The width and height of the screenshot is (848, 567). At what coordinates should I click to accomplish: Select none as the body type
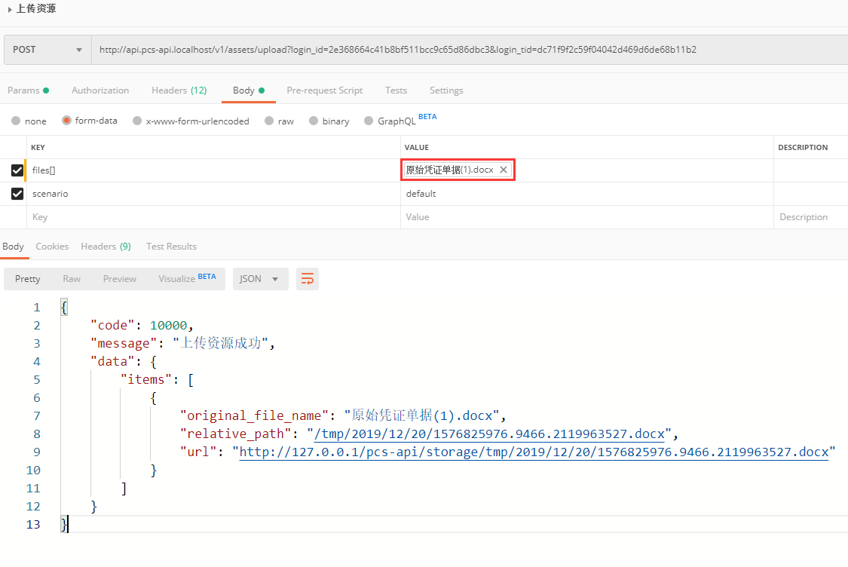click(x=16, y=121)
